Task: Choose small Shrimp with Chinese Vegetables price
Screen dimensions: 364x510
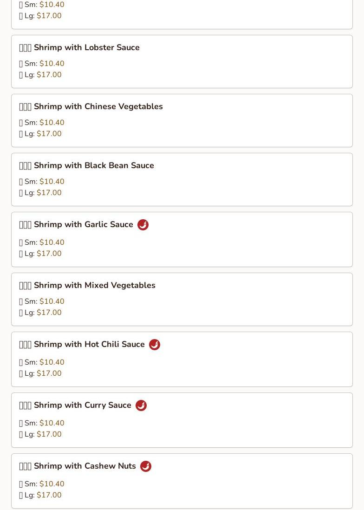Action: pyautogui.click(x=42, y=122)
